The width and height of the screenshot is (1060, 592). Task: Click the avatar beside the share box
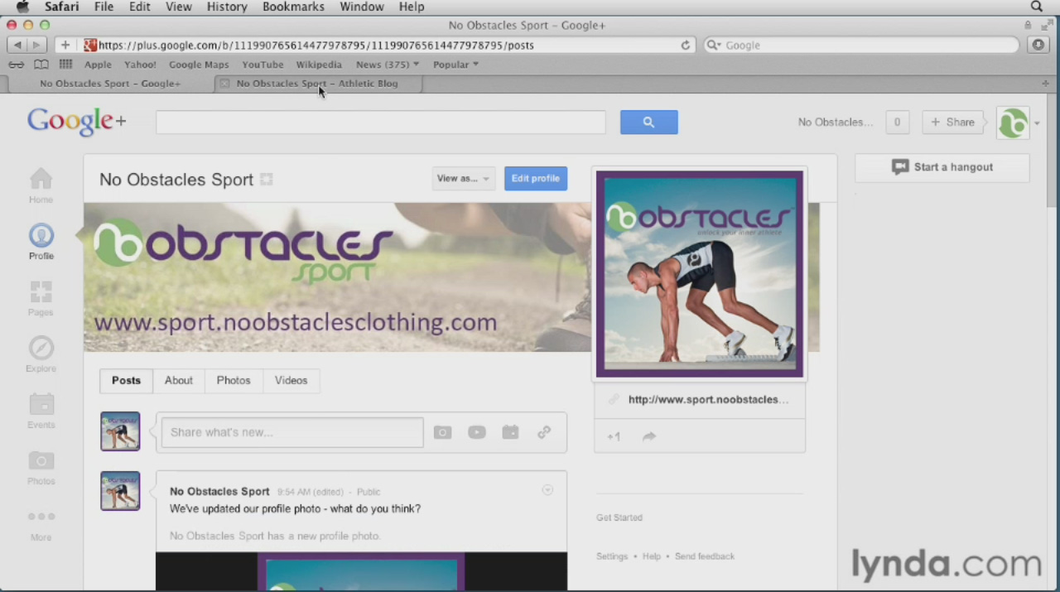pyautogui.click(x=120, y=431)
